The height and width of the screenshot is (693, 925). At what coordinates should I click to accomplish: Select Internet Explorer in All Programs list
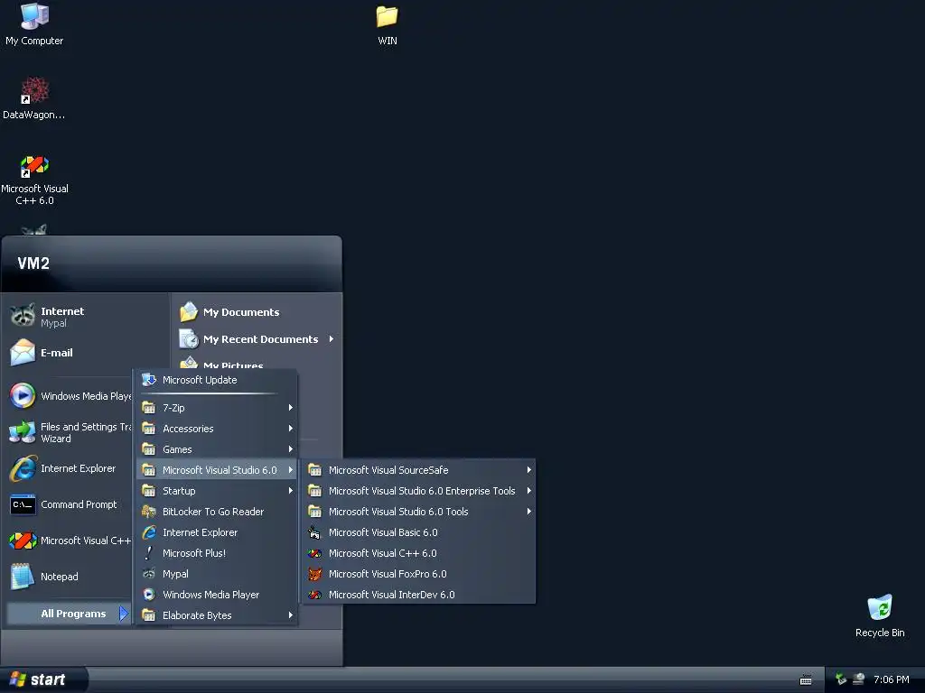(x=217, y=532)
